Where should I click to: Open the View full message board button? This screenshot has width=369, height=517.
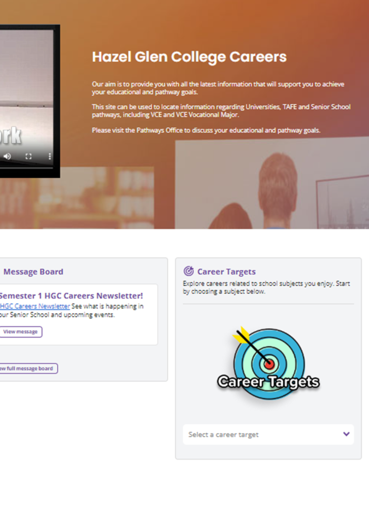(28, 369)
